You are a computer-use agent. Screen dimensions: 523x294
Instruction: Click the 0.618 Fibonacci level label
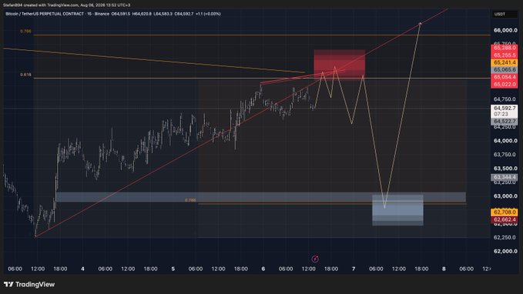tap(25, 75)
